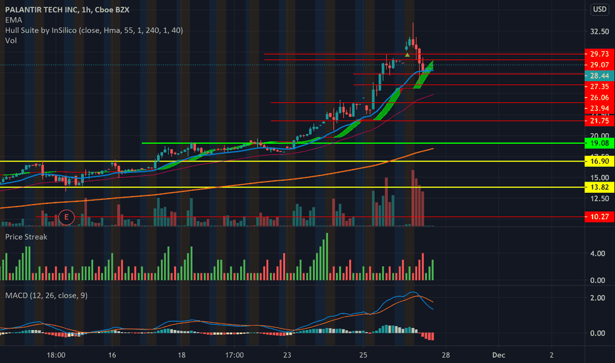Click the 29.73 red price label
615x363 pixels.
[x=599, y=54]
